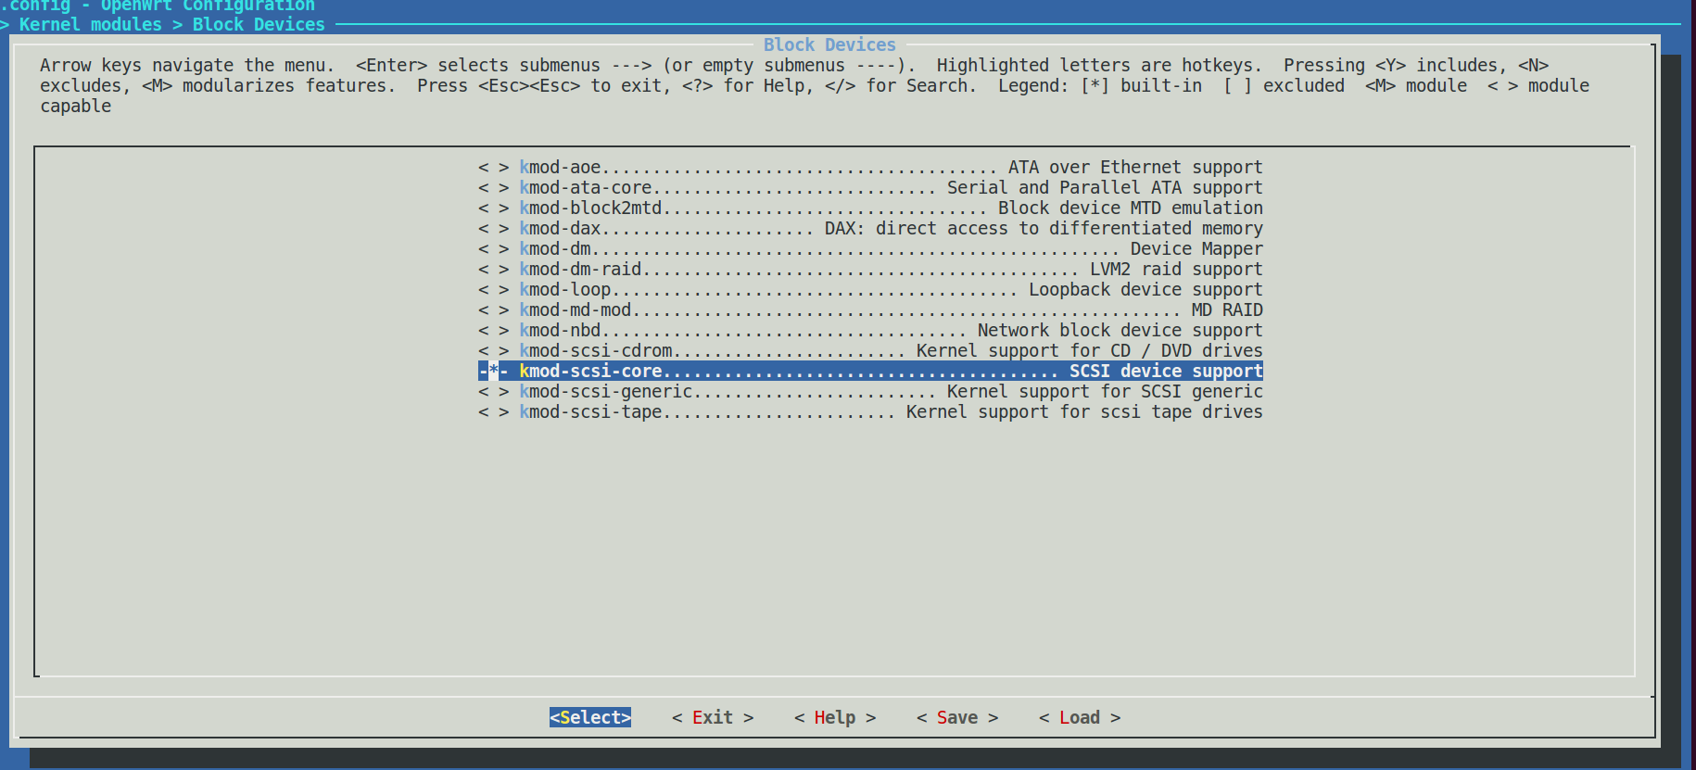Click the 'SCSI device support' description
The width and height of the screenshot is (1696, 770).
pyautogui.click(x=1166, y=372)
